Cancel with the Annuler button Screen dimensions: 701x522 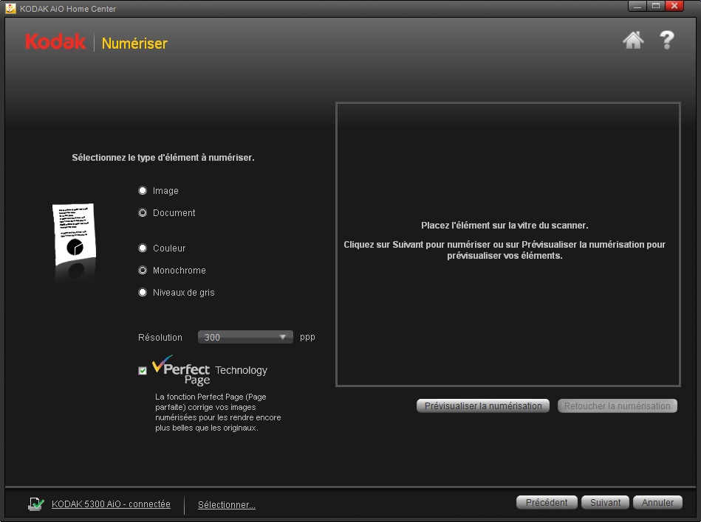pyautogui.click(x=657, y=502)
